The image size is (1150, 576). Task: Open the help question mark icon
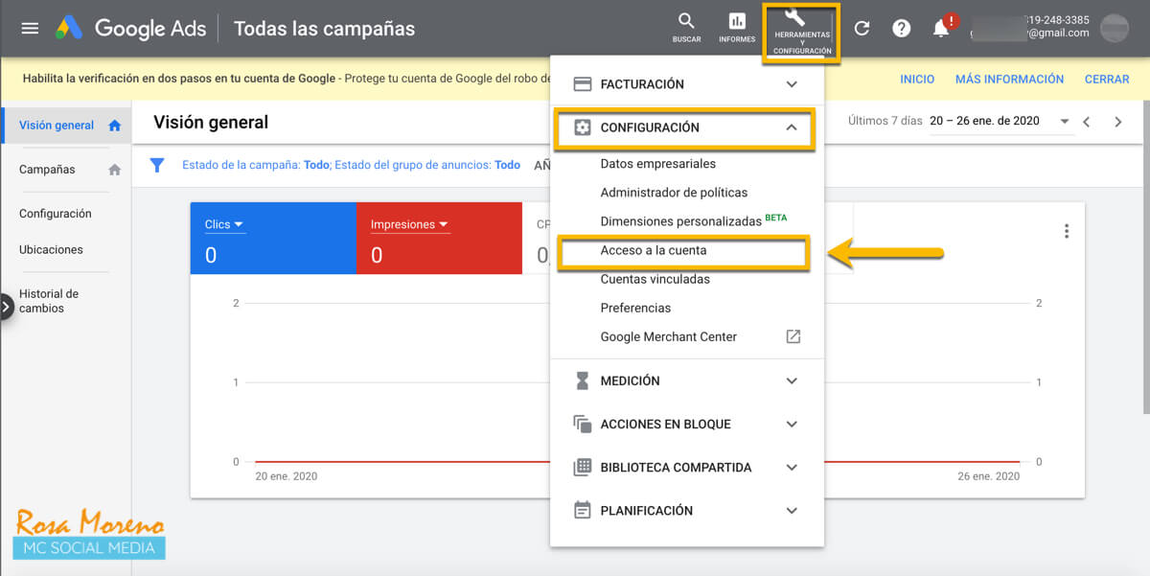902,28
